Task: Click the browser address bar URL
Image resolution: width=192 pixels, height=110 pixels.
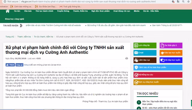Action: [x=88, y=1]
